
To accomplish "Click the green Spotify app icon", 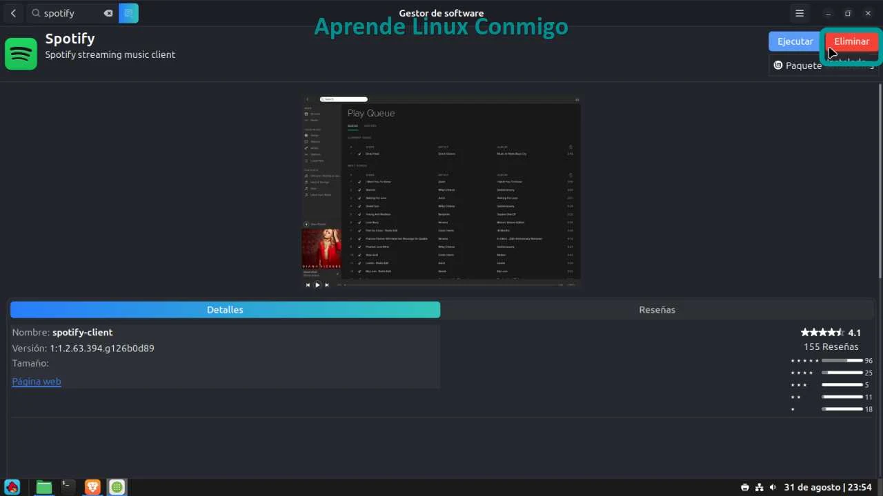I will pyautogui.click(x=21, y=54).
